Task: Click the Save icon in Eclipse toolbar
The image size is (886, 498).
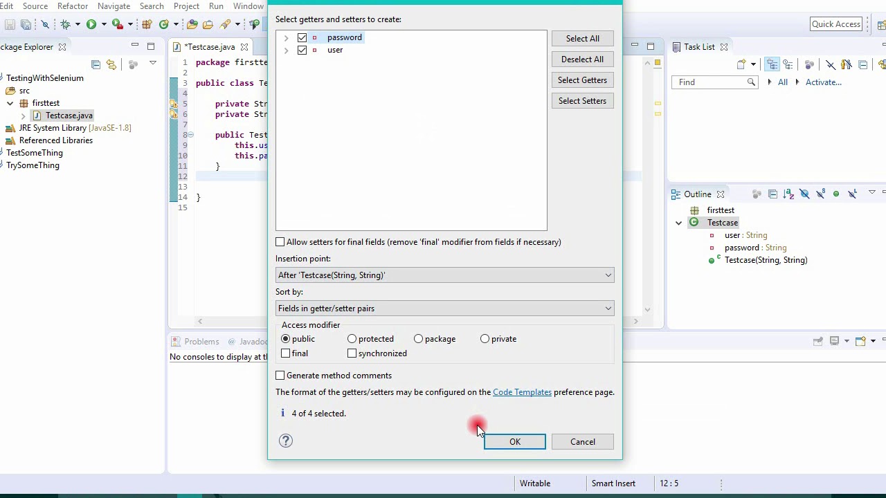Action: pyautogui.click(x=10, y=24)
